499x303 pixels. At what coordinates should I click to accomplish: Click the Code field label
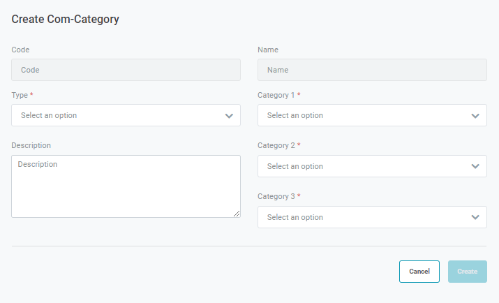point(20,50)
